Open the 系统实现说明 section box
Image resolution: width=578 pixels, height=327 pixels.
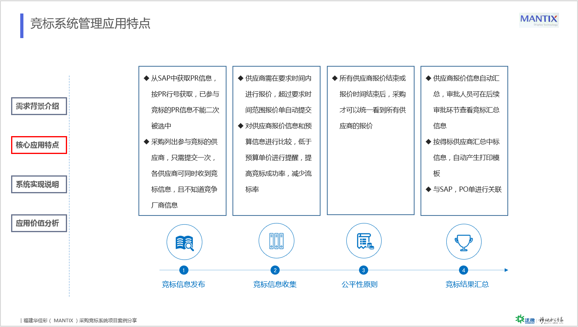[39, 184]
